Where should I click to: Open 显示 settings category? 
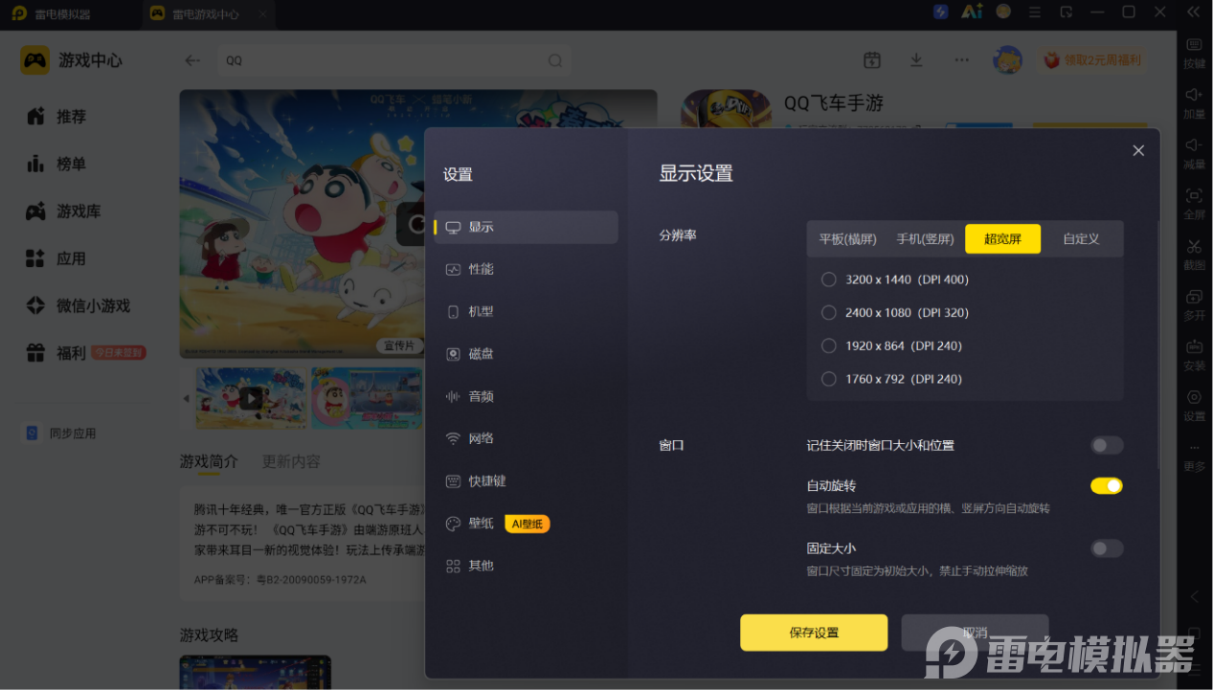(x=526, y=227)
